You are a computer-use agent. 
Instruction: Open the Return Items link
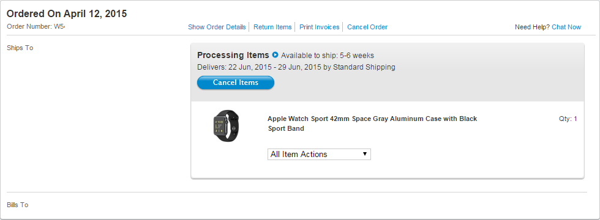tap(272, 27)
